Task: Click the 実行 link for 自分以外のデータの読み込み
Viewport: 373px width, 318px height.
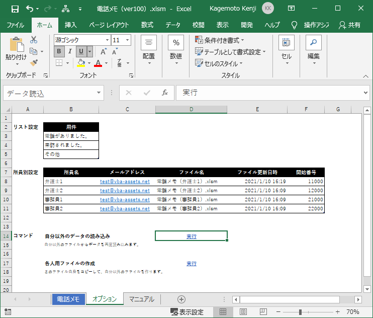Action: 192,236
